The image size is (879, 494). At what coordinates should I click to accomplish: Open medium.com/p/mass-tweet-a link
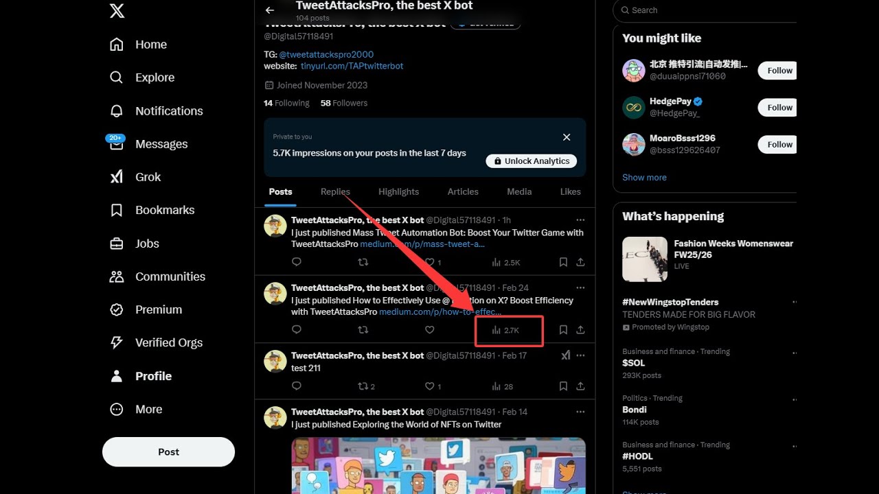[423, 244]
